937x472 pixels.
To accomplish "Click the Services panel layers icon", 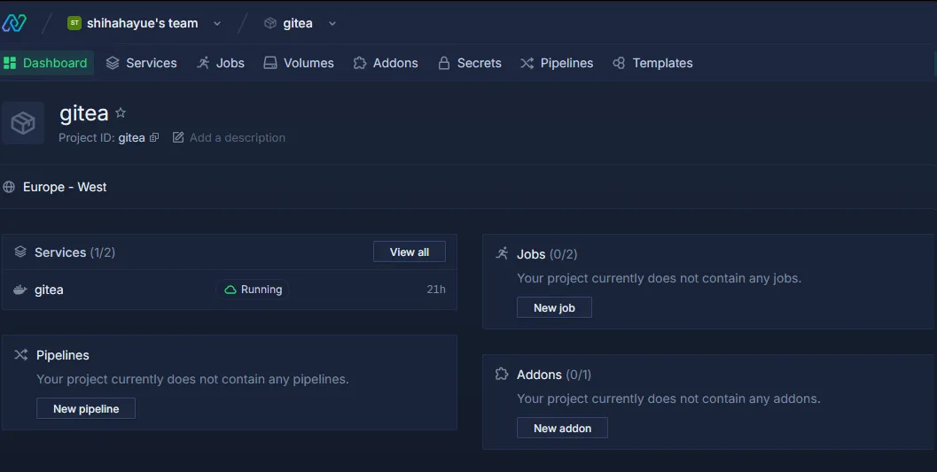I will click(20, 251).
